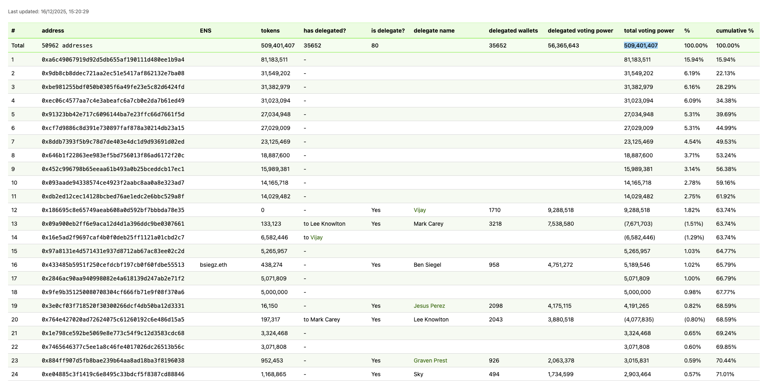Select the highlighted total voting power 509,401,407
This screenshot has width=767, height=381.
pos(640,45)
